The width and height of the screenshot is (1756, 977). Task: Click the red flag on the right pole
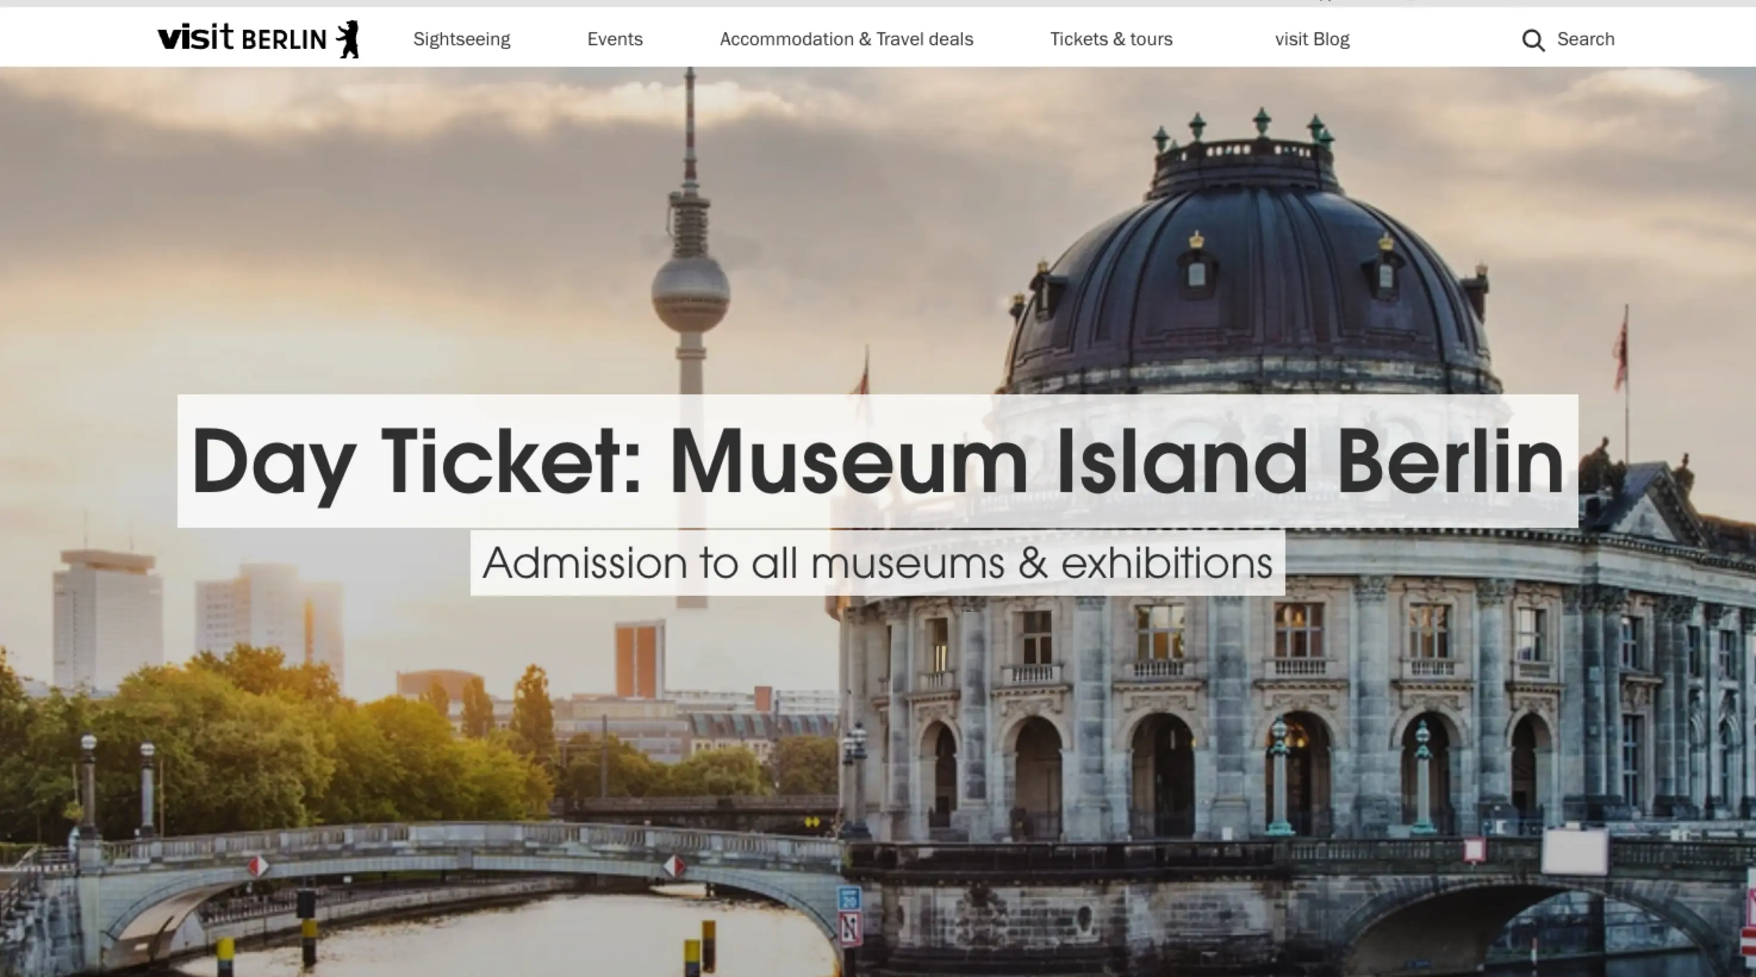click(x=1620, y=351)
